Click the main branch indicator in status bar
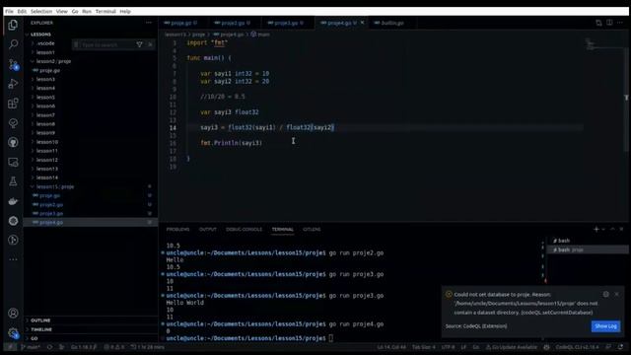The image size is (631, 355). click(x=31, y=347)
